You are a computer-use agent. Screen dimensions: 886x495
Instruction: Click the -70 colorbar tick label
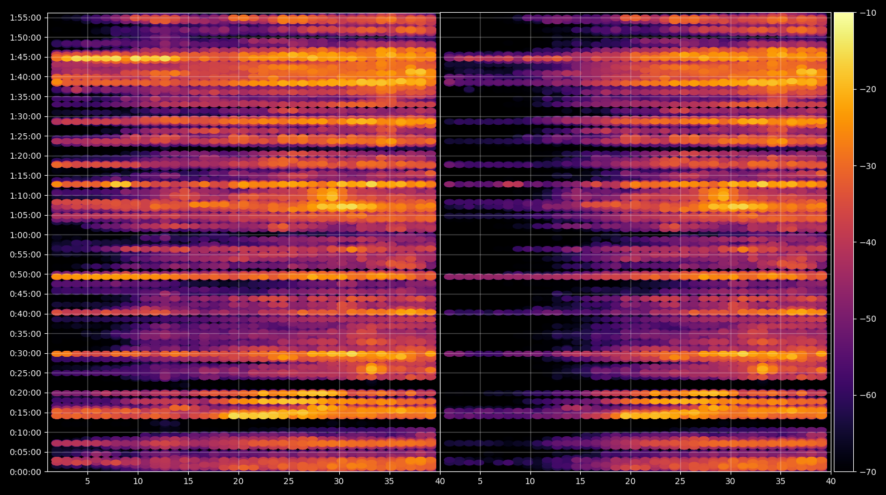click(x=868, y=472)
